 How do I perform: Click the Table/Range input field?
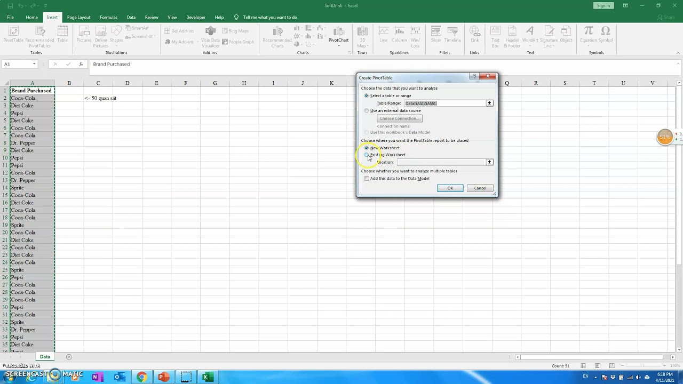[444, 103]
